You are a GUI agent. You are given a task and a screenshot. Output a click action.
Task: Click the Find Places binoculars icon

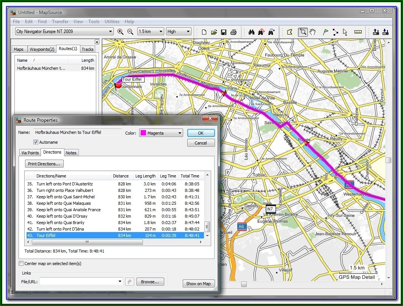pos(251,32)
